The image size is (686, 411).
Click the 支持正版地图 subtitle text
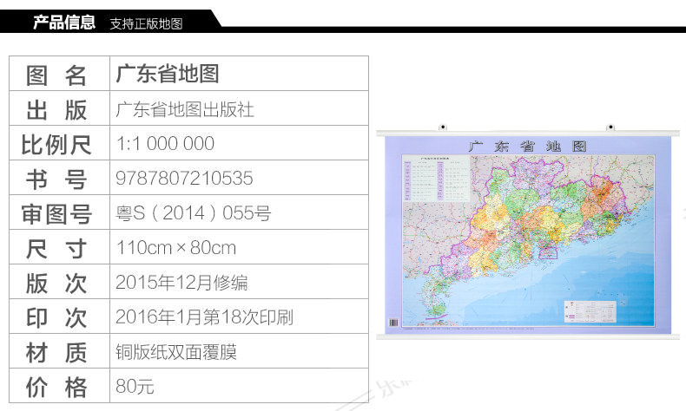(146, 23)
